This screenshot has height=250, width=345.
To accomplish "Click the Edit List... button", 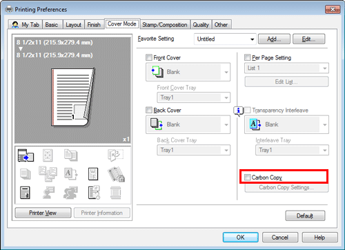I will click(x=286, y=81).
